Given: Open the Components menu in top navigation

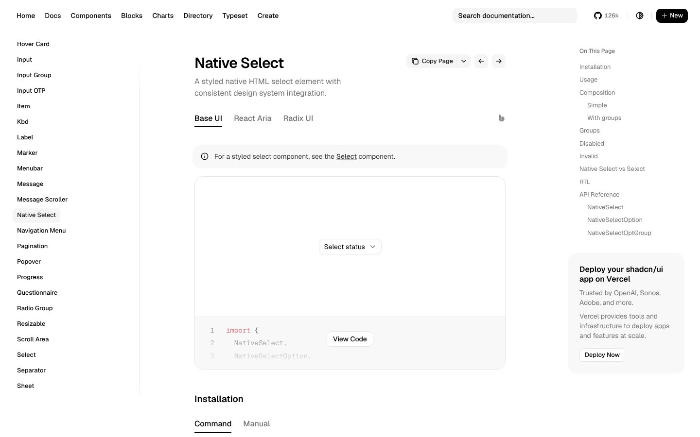Looking at the screenshot, I should click(x=91, y=16).
